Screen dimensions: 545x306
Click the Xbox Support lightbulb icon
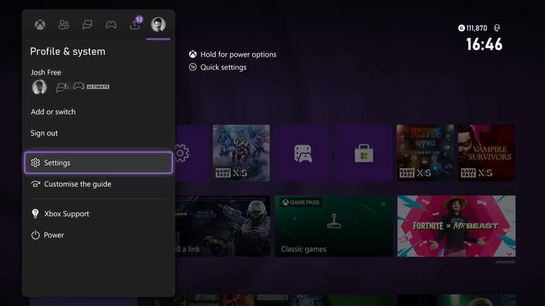point(35,214)
